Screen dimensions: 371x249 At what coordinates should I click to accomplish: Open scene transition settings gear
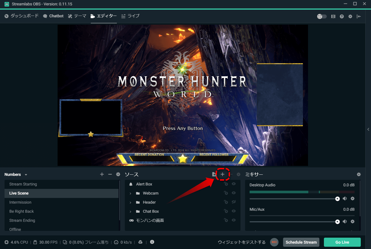coord(118,174)
